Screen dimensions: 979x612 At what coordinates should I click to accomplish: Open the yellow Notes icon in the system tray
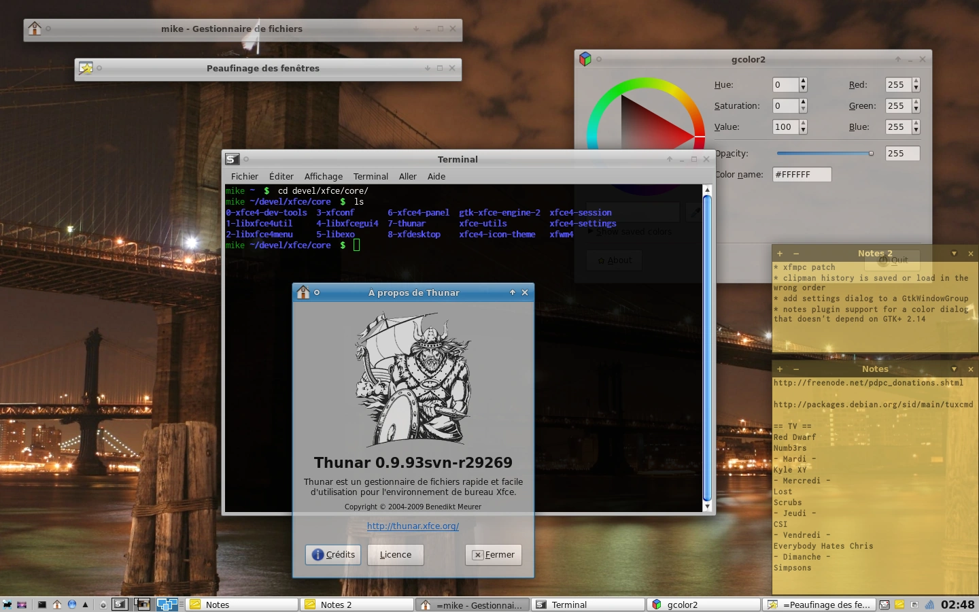coord(899,605)
